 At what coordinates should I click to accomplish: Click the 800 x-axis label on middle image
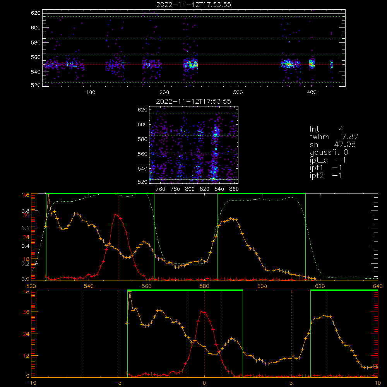coord(190,189)
